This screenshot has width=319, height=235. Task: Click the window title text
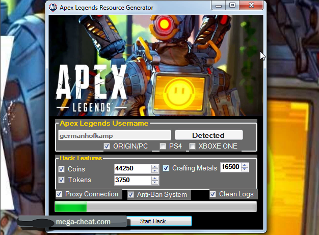tap(107, 8)
